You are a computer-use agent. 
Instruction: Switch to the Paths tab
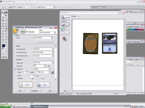[137, 59]
